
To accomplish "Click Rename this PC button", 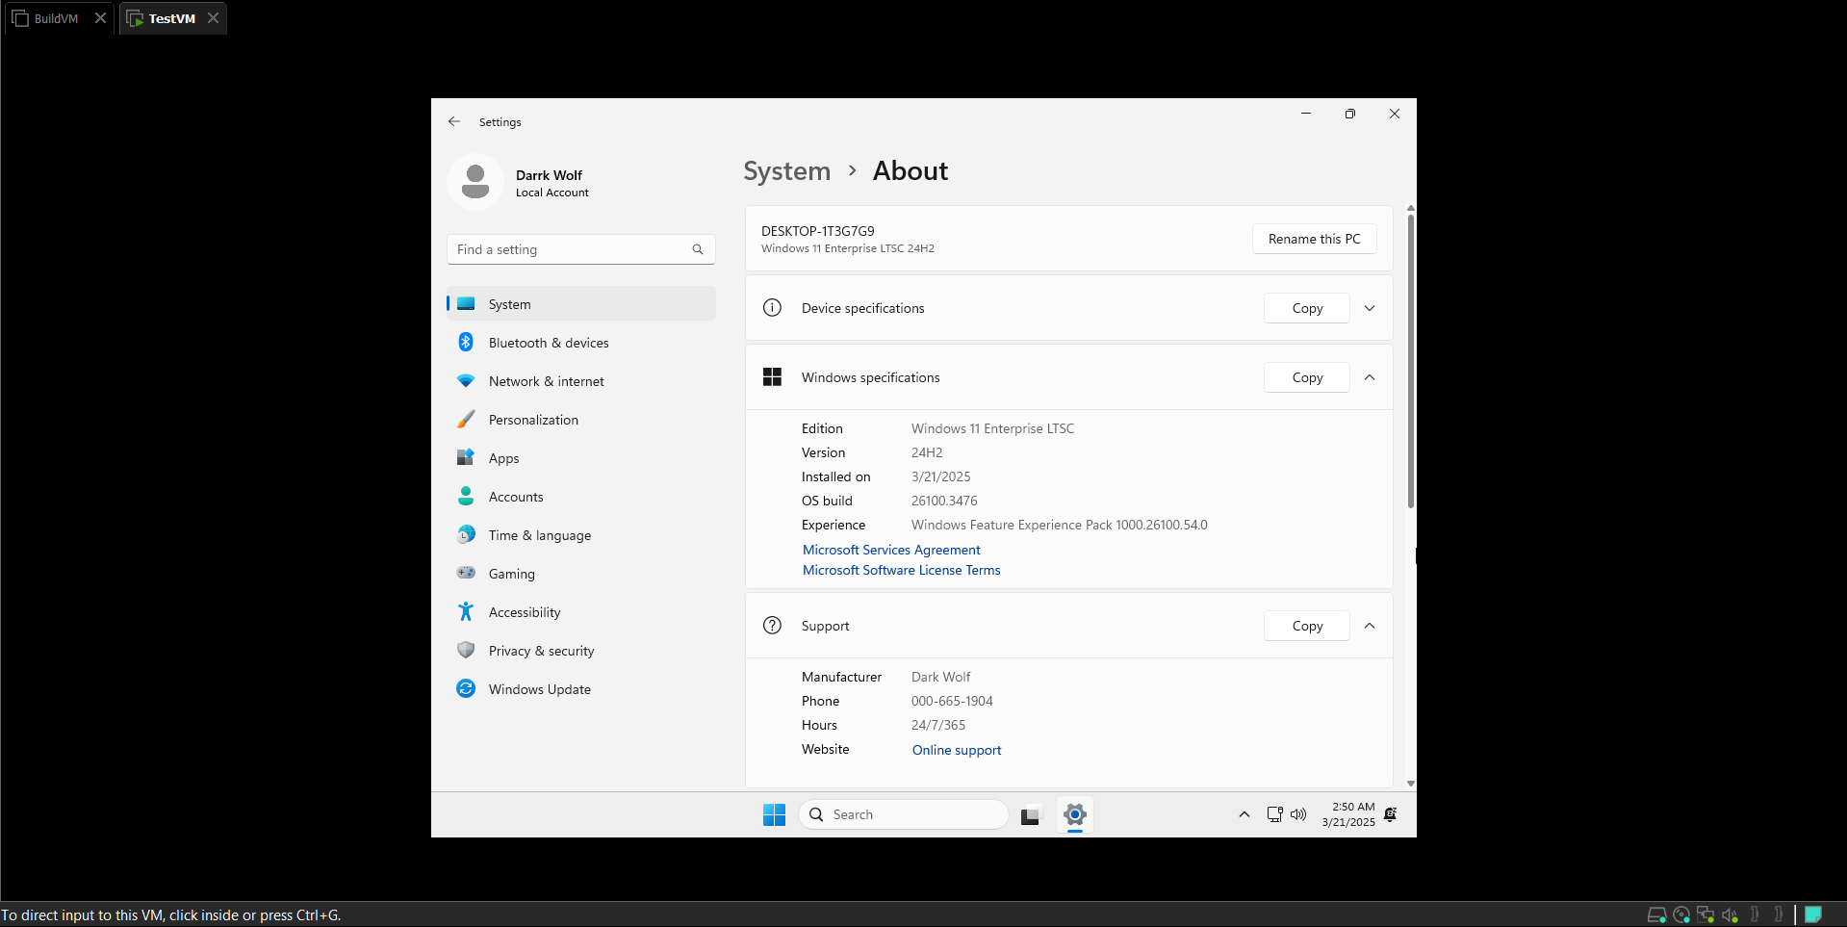I will coord(1314,239).
